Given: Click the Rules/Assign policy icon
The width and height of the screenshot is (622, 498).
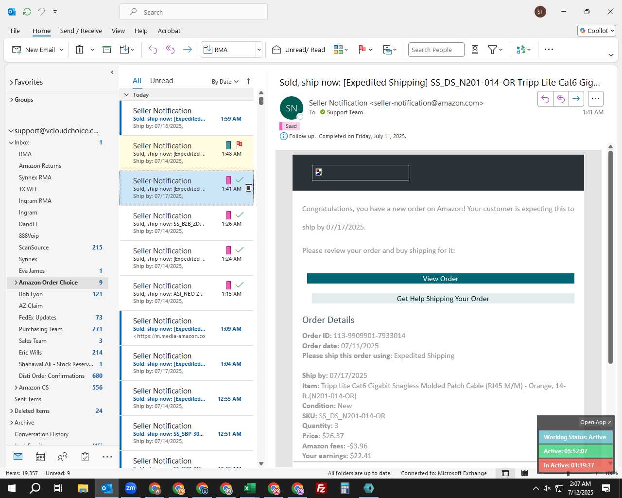Looking at the screenshot, I should point(387,50).
